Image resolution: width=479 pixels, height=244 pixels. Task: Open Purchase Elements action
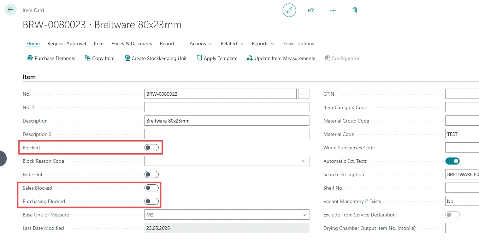(51, 58)
